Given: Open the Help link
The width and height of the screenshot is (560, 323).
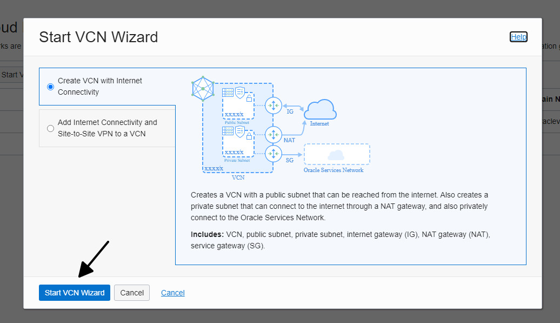Looking at the screenshot, I should [518, 37].
